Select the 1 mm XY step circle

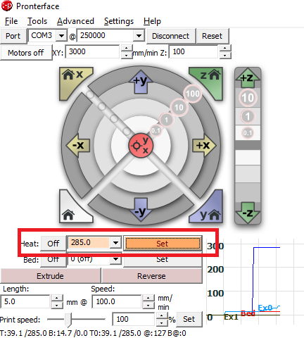166,120
